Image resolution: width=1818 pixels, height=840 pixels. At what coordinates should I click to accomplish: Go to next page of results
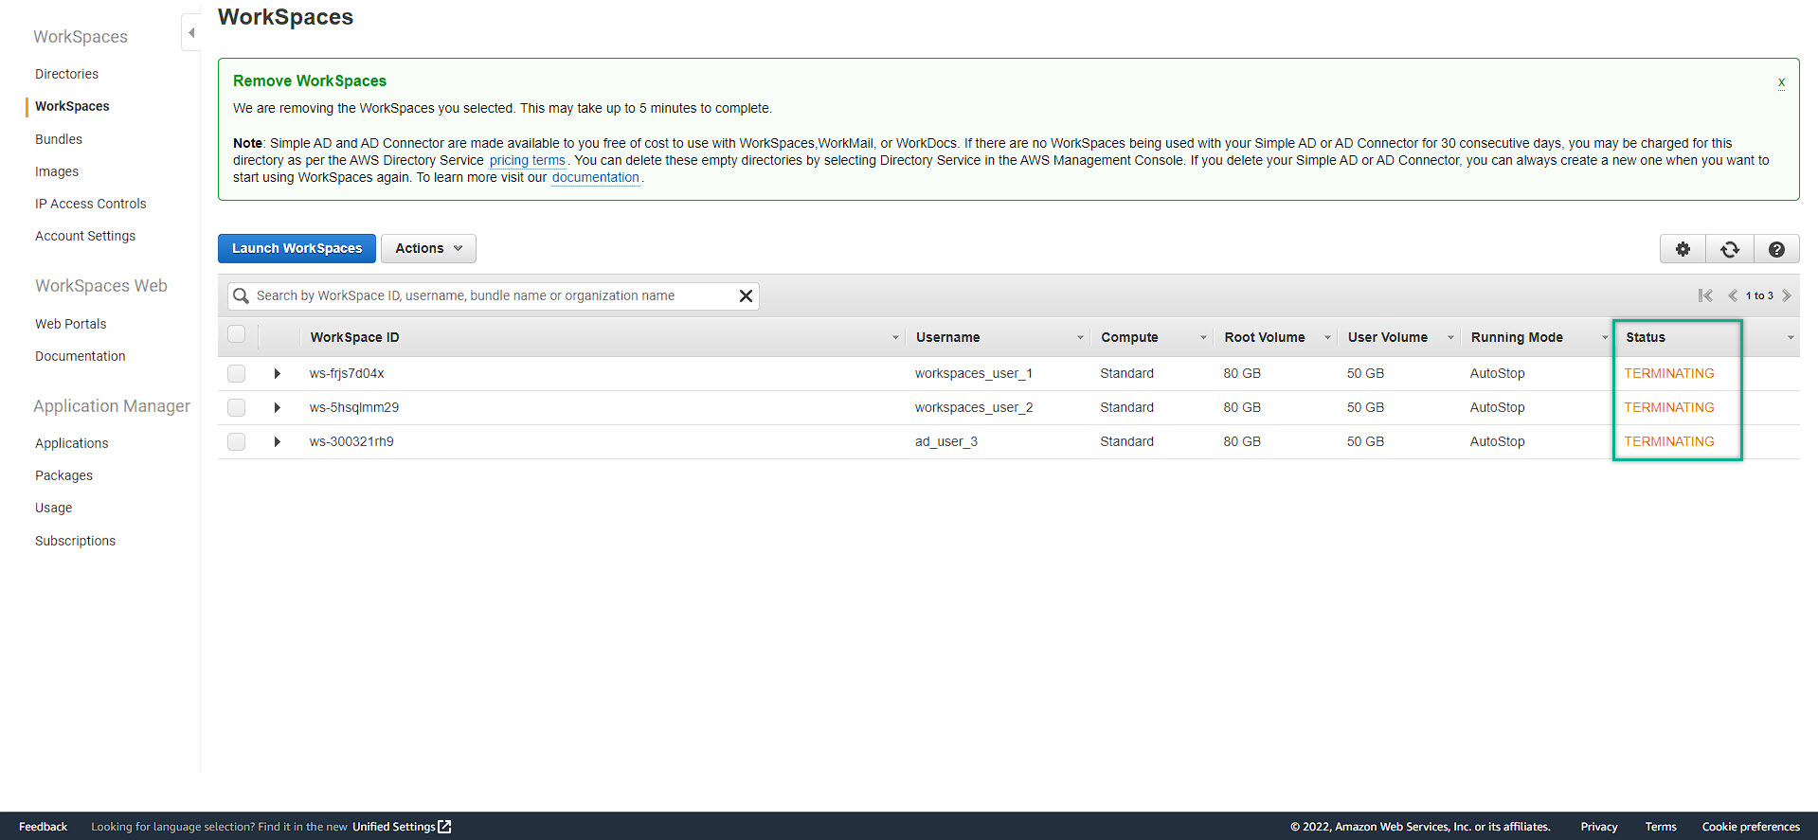(1787, 295)
